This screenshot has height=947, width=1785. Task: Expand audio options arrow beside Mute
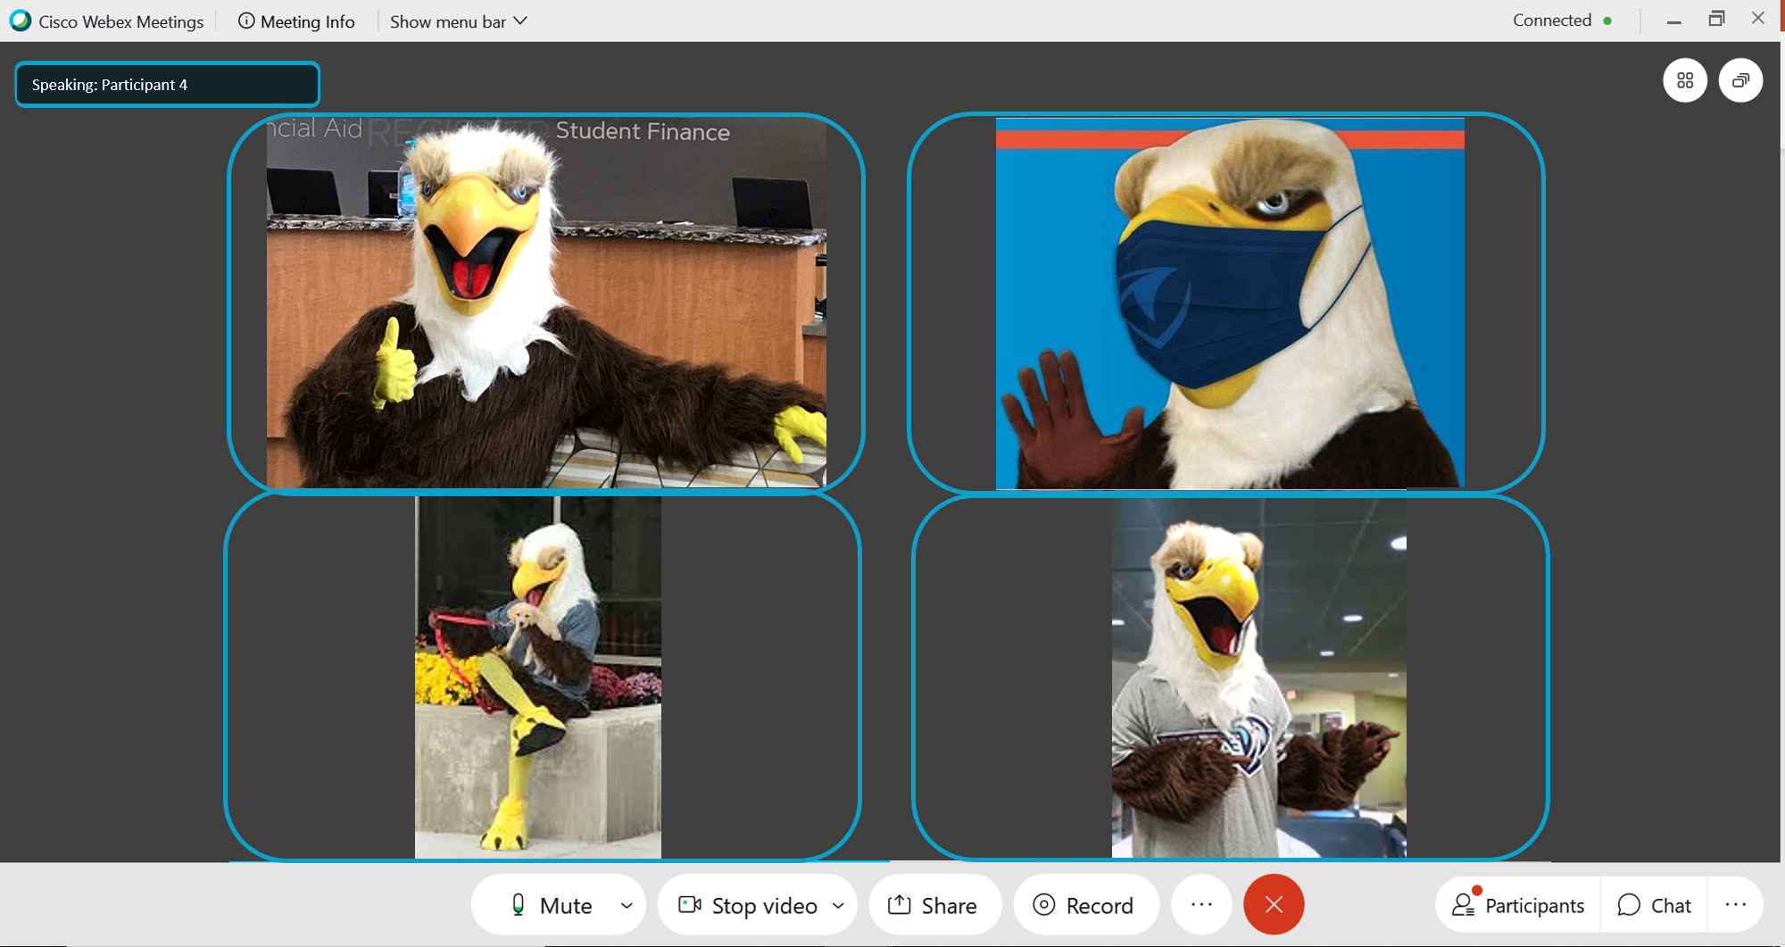(627, 905)
